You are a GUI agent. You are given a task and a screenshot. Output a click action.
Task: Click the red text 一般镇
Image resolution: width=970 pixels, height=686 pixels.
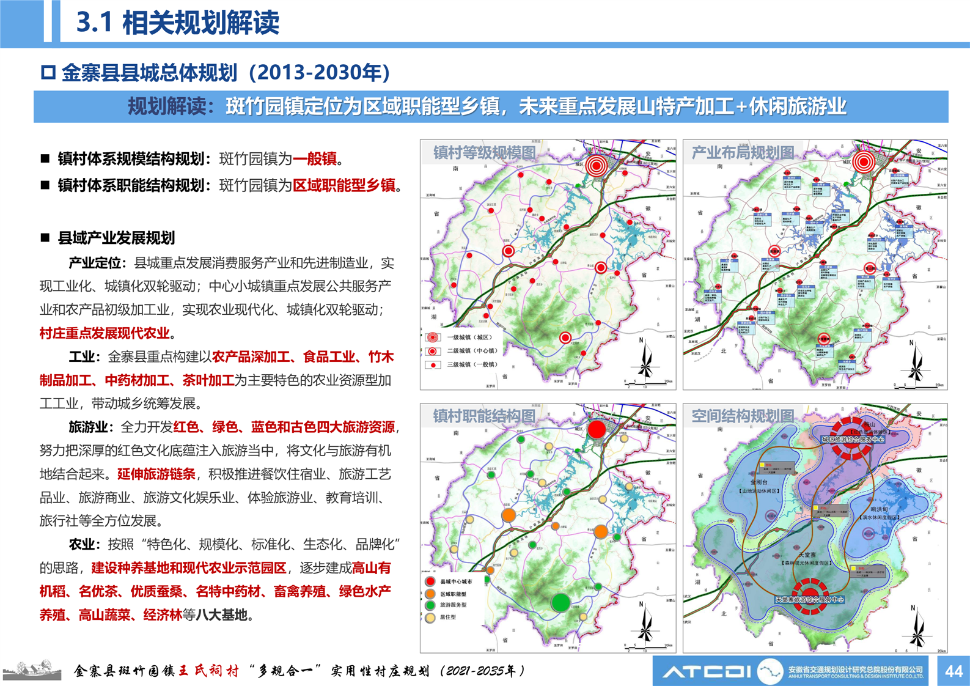click(x=315, y=159)
